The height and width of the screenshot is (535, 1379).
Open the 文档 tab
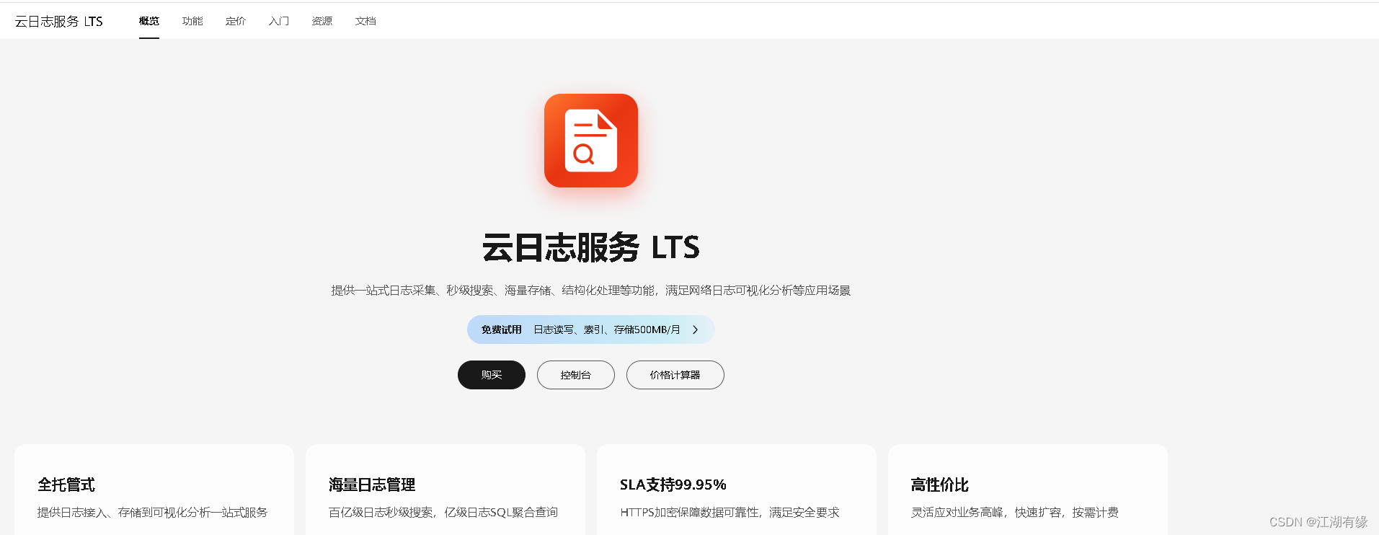tap(365, 21)
